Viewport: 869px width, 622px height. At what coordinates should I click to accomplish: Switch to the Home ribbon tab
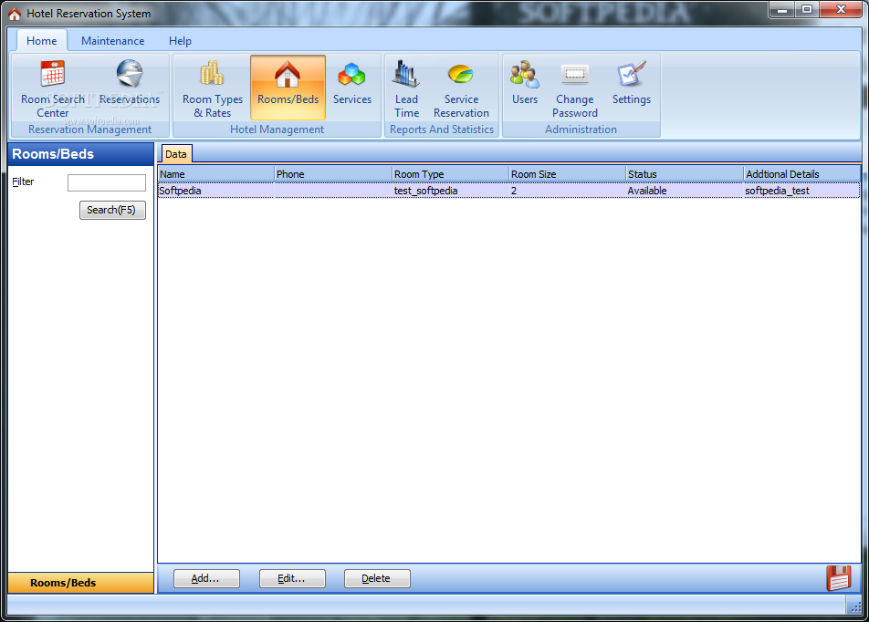(42, 40)
